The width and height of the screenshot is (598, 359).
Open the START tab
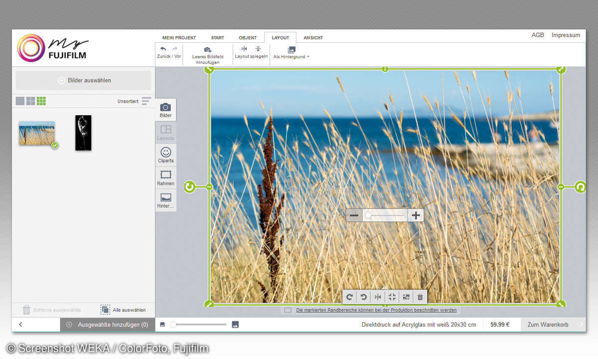coord(217,38)
